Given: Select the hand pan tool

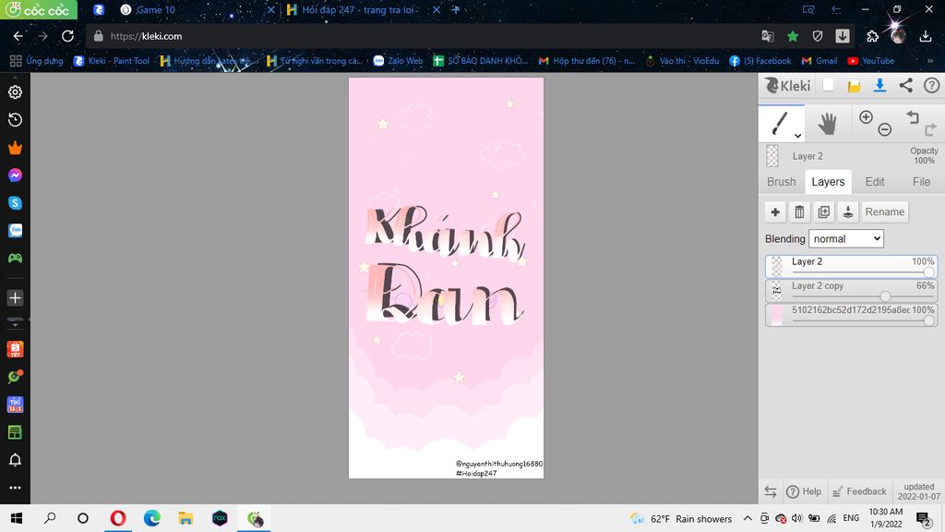Looking at the screenshot, I should pos(827,124).
